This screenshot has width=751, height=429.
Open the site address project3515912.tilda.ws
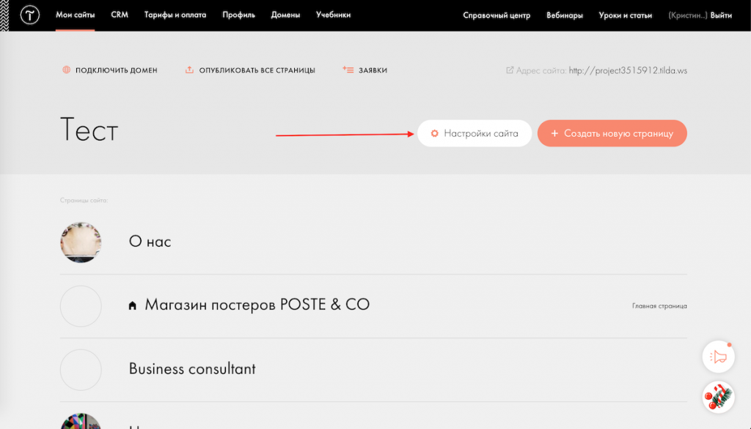(x=628, y=70)
